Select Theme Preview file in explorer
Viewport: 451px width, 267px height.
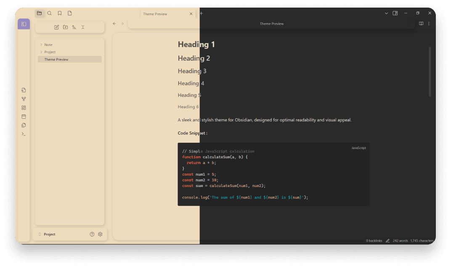[69, 59]
